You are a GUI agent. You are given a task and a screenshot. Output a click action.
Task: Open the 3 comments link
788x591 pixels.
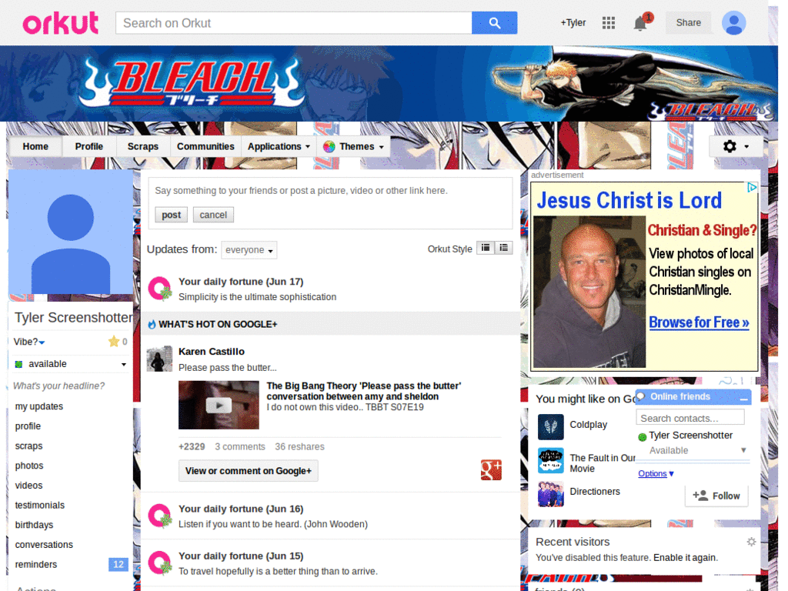point(240,447)
